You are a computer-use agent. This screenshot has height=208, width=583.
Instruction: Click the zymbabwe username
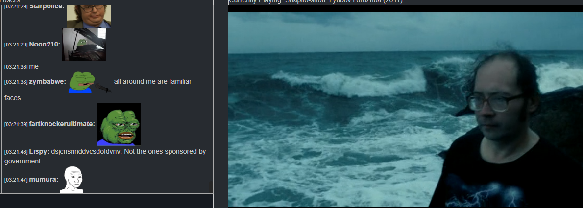(x=48, y=81)
